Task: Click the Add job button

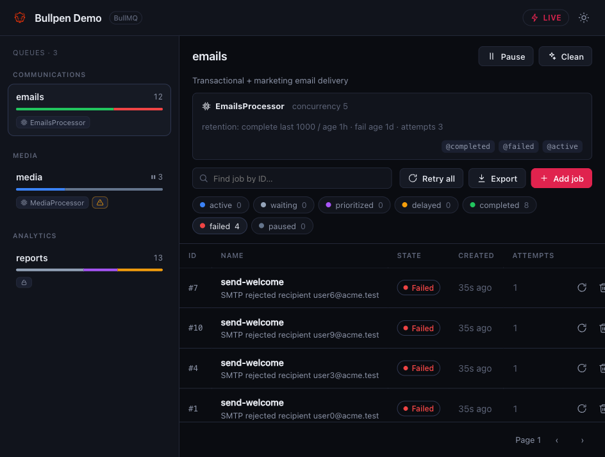Action: point(561,178)
